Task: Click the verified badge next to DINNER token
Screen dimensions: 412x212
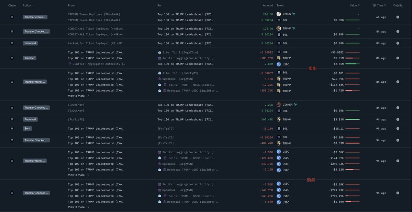Action: (x=296, y=105)
